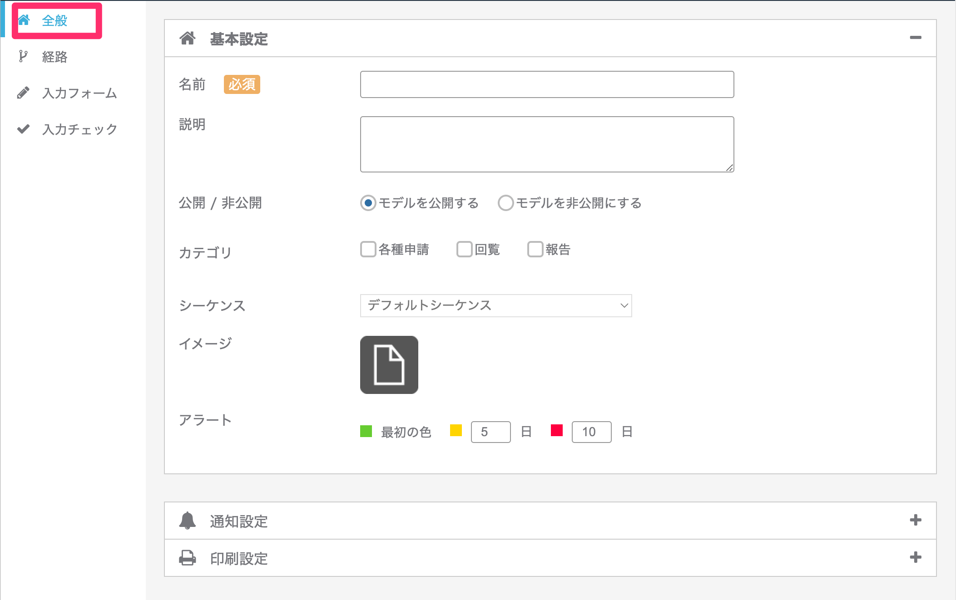The image size is (956, 600).
Task: Click the house icon in 基本設定 header
Action: pos(188,38)
